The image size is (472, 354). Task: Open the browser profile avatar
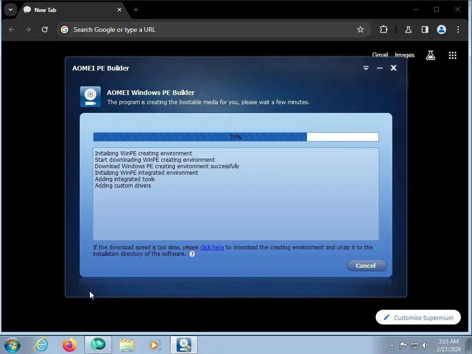point(441,29)
